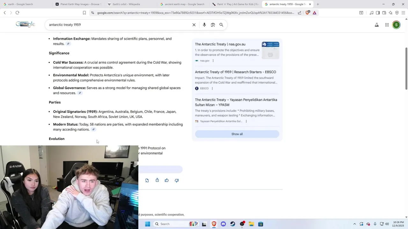Clear the search box with X
408x229 pixels.
coord(194,25)
